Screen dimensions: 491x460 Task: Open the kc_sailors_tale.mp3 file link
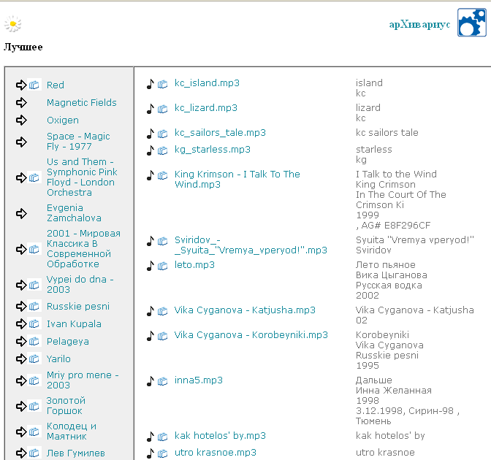[x=220, y=133]
